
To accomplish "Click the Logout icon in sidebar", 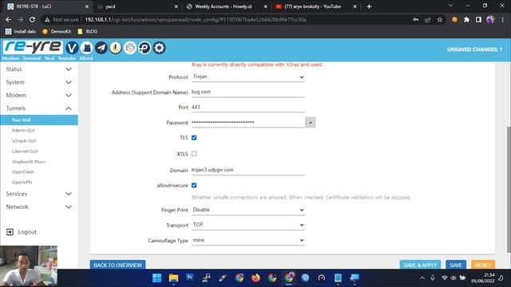I will (10, 232).
